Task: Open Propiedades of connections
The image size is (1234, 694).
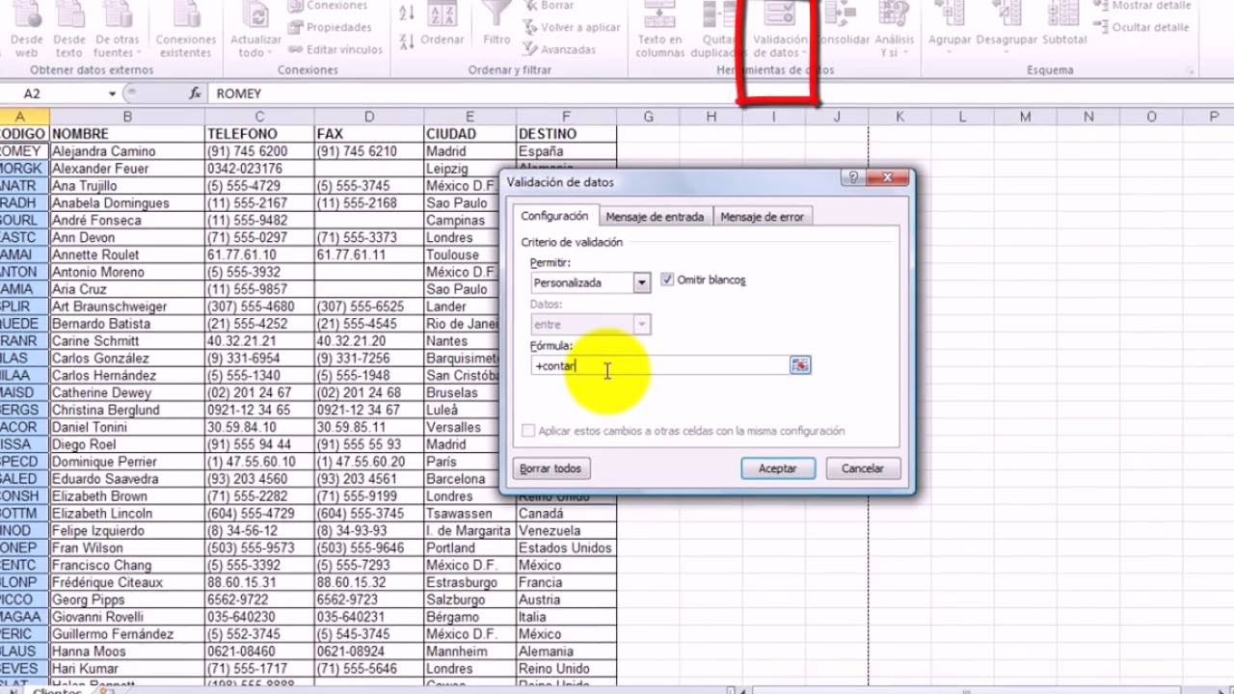Action: (330, 28)
